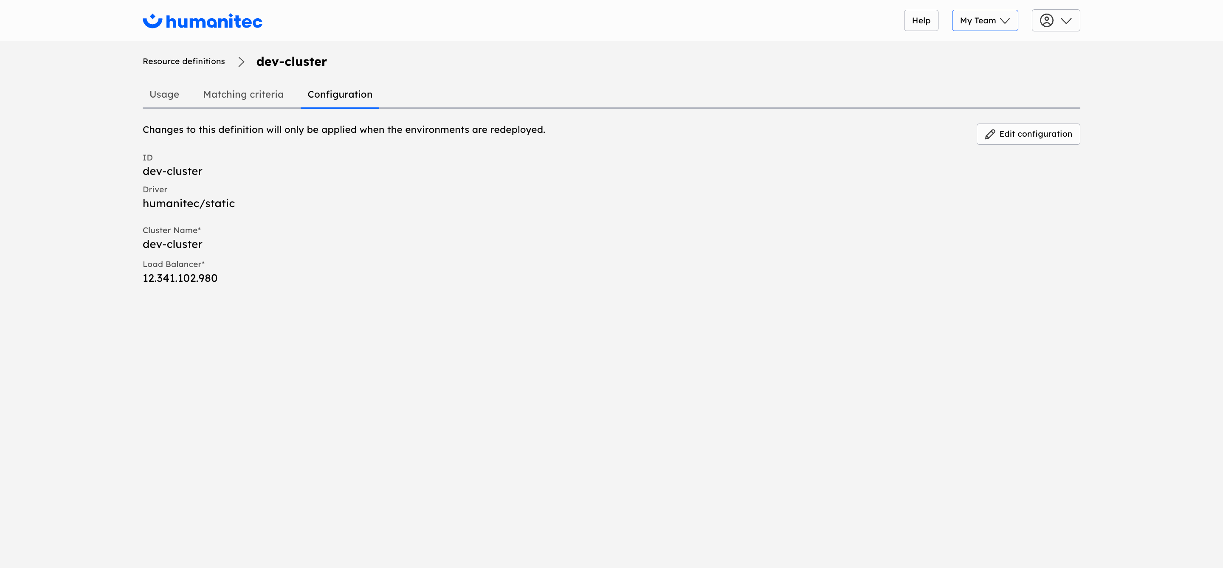This screenshot has width=1223, height=568.
Task: Click the Load Balancer* label
Action: pos(174,264)
